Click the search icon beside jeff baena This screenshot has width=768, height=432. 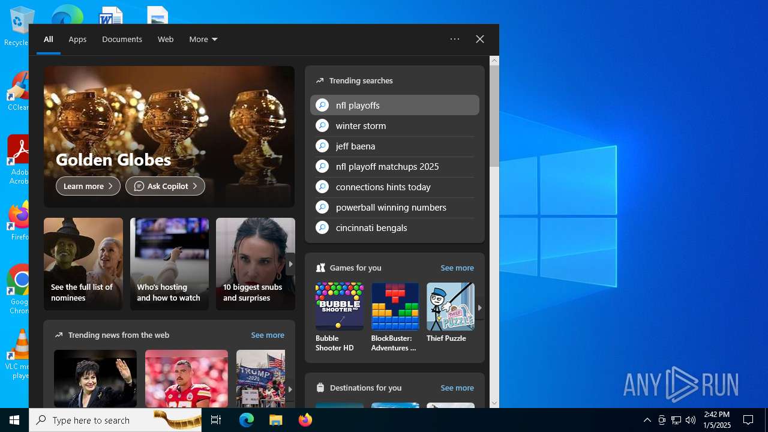(x=322, y=146)
